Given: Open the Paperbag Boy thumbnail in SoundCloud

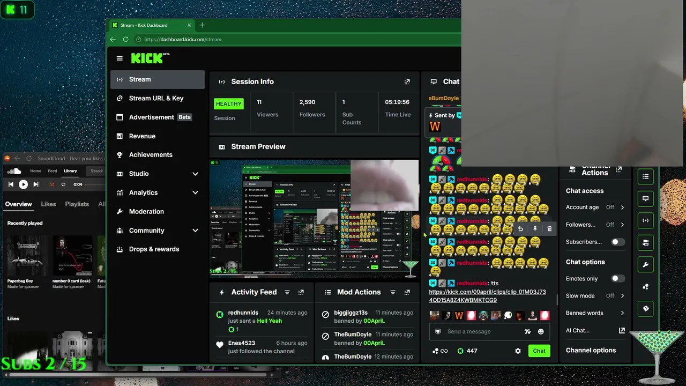Looking at the screenshot, I should [27, 255].
